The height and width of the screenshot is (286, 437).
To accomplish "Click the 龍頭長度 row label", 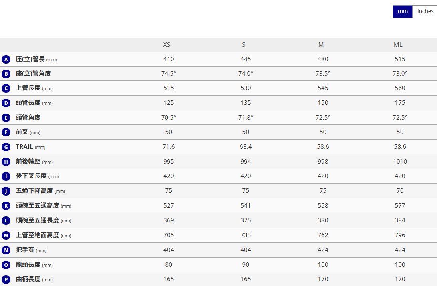I will (28, 265).
